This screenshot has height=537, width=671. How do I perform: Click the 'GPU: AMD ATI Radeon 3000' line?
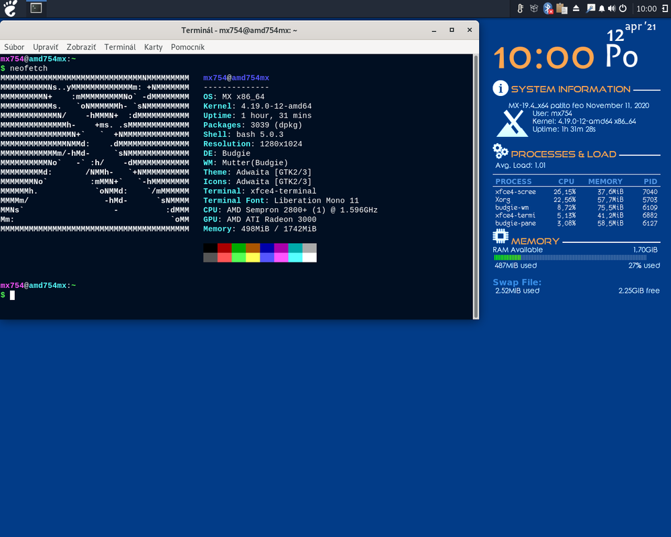point(260,219)
